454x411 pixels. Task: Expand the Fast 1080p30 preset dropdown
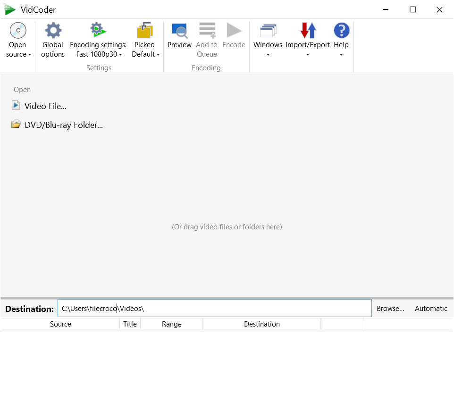[x=120, y=55]
